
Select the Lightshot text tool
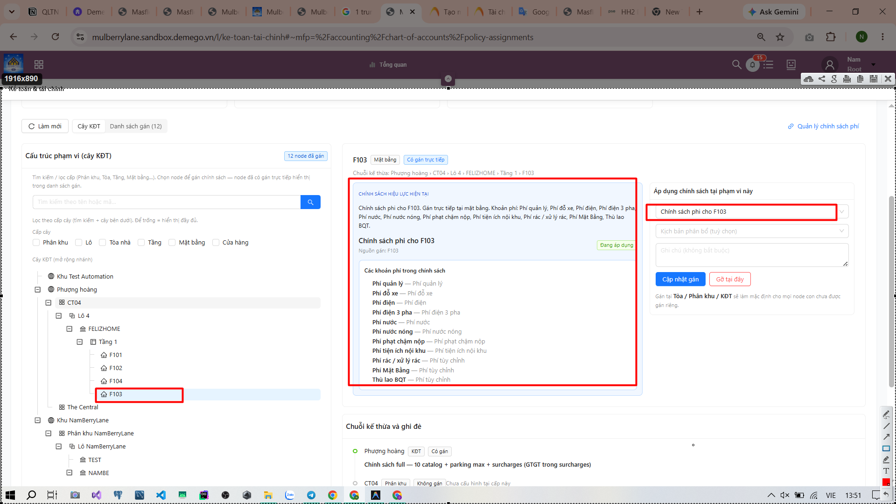click(x=886, y=471)
